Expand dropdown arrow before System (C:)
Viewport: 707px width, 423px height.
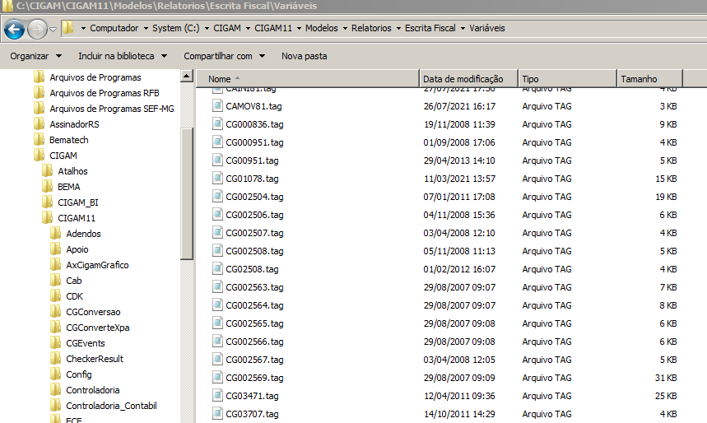click(146, 29)
